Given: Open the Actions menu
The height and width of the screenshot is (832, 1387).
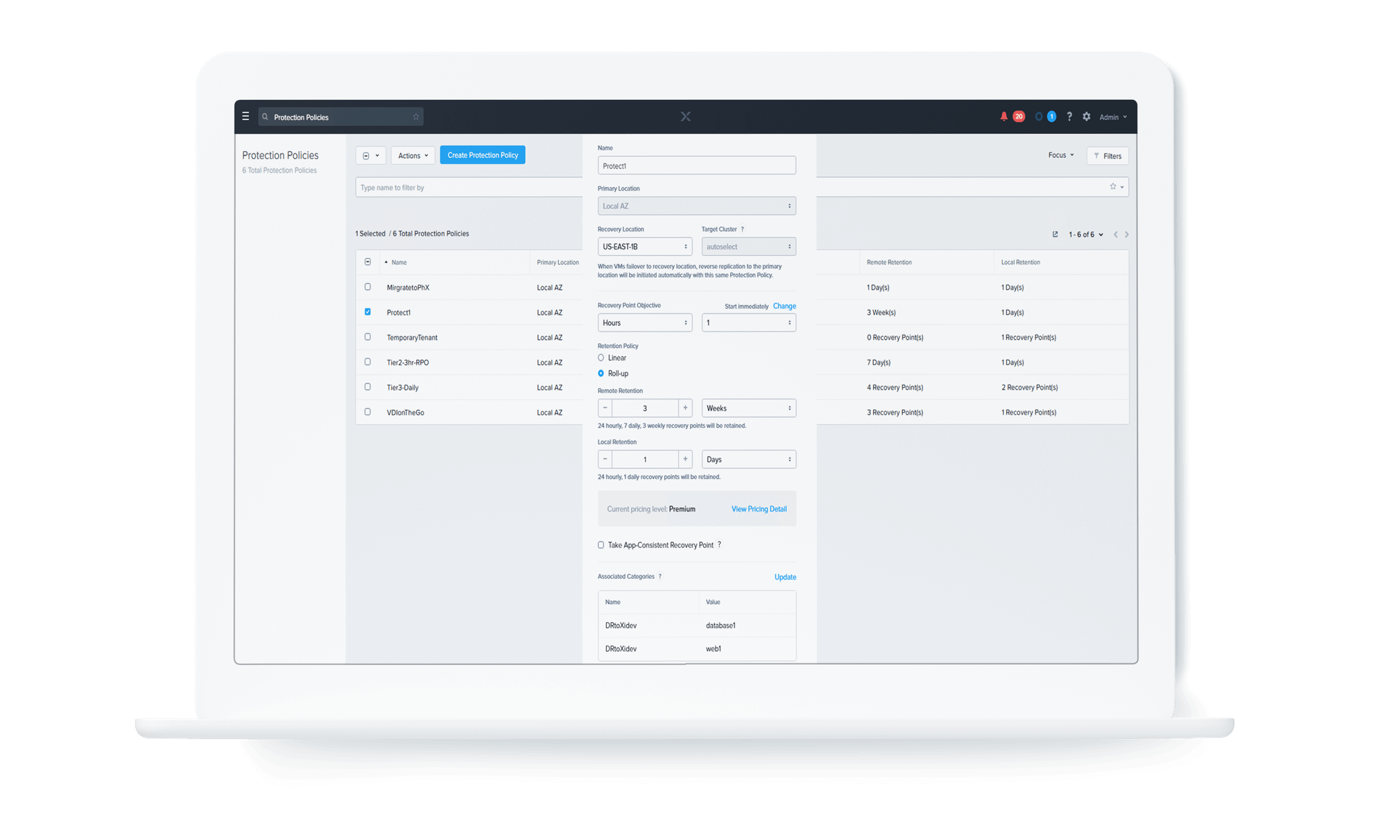Looking at the screenshot, I should click(x=413, y=156).
